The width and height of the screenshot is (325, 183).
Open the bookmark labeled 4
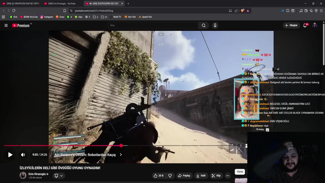pos(88,17)
